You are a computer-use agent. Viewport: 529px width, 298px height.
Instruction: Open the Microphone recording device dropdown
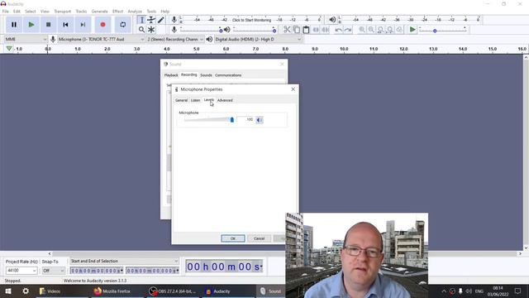point(101,39)
